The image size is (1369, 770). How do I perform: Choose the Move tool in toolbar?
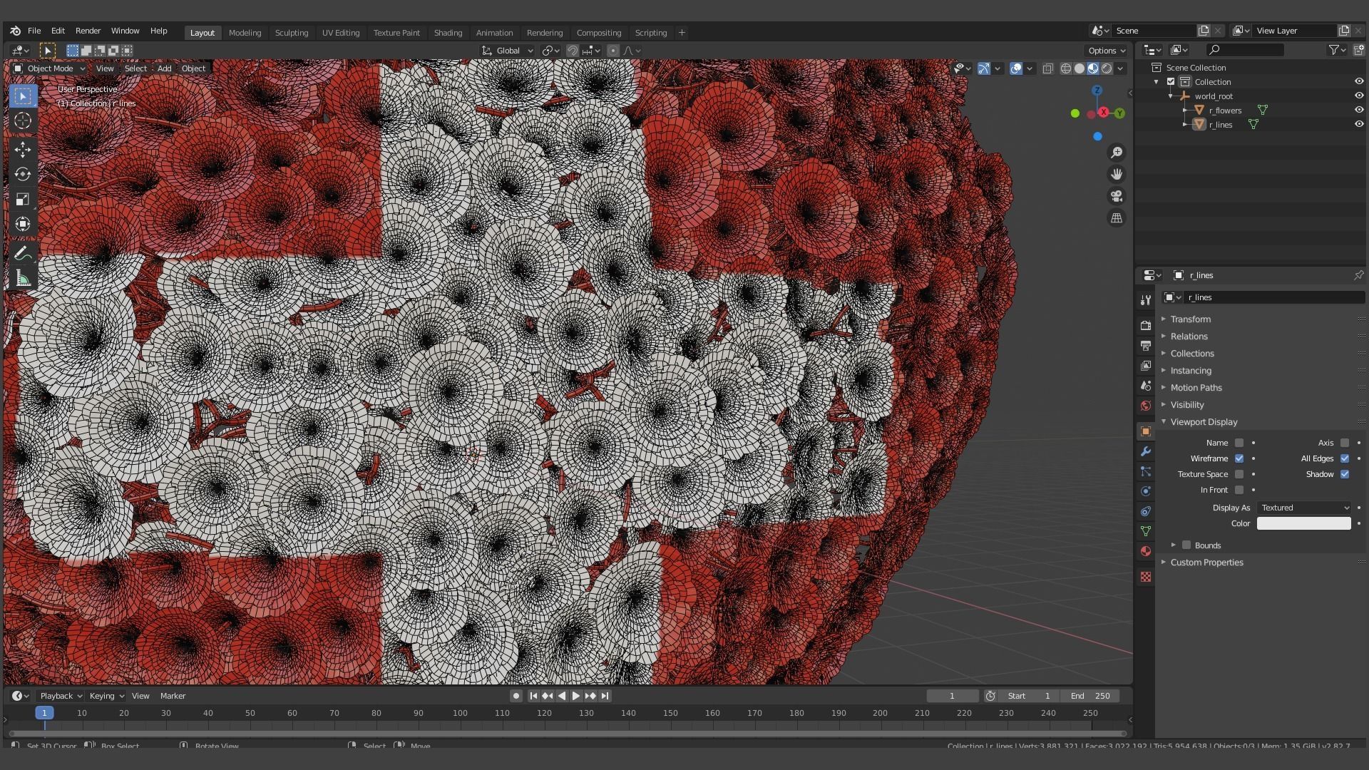tap(23, 149)
